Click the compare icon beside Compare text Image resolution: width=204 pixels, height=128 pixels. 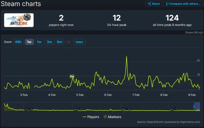click(167, 4)
